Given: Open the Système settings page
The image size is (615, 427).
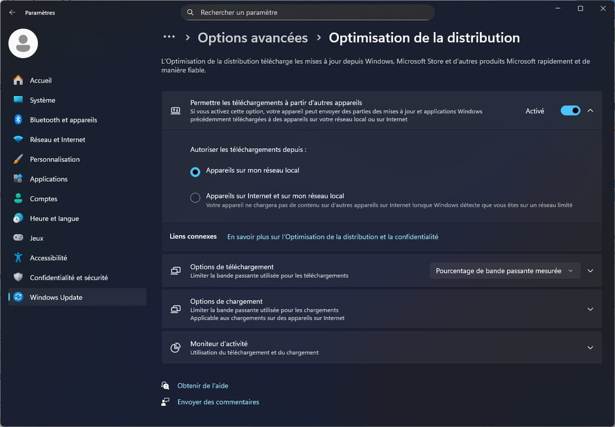Looking at the screenshot, I should (43, 100).
